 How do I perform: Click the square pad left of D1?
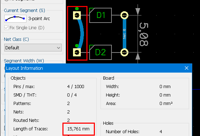[77, 15]
